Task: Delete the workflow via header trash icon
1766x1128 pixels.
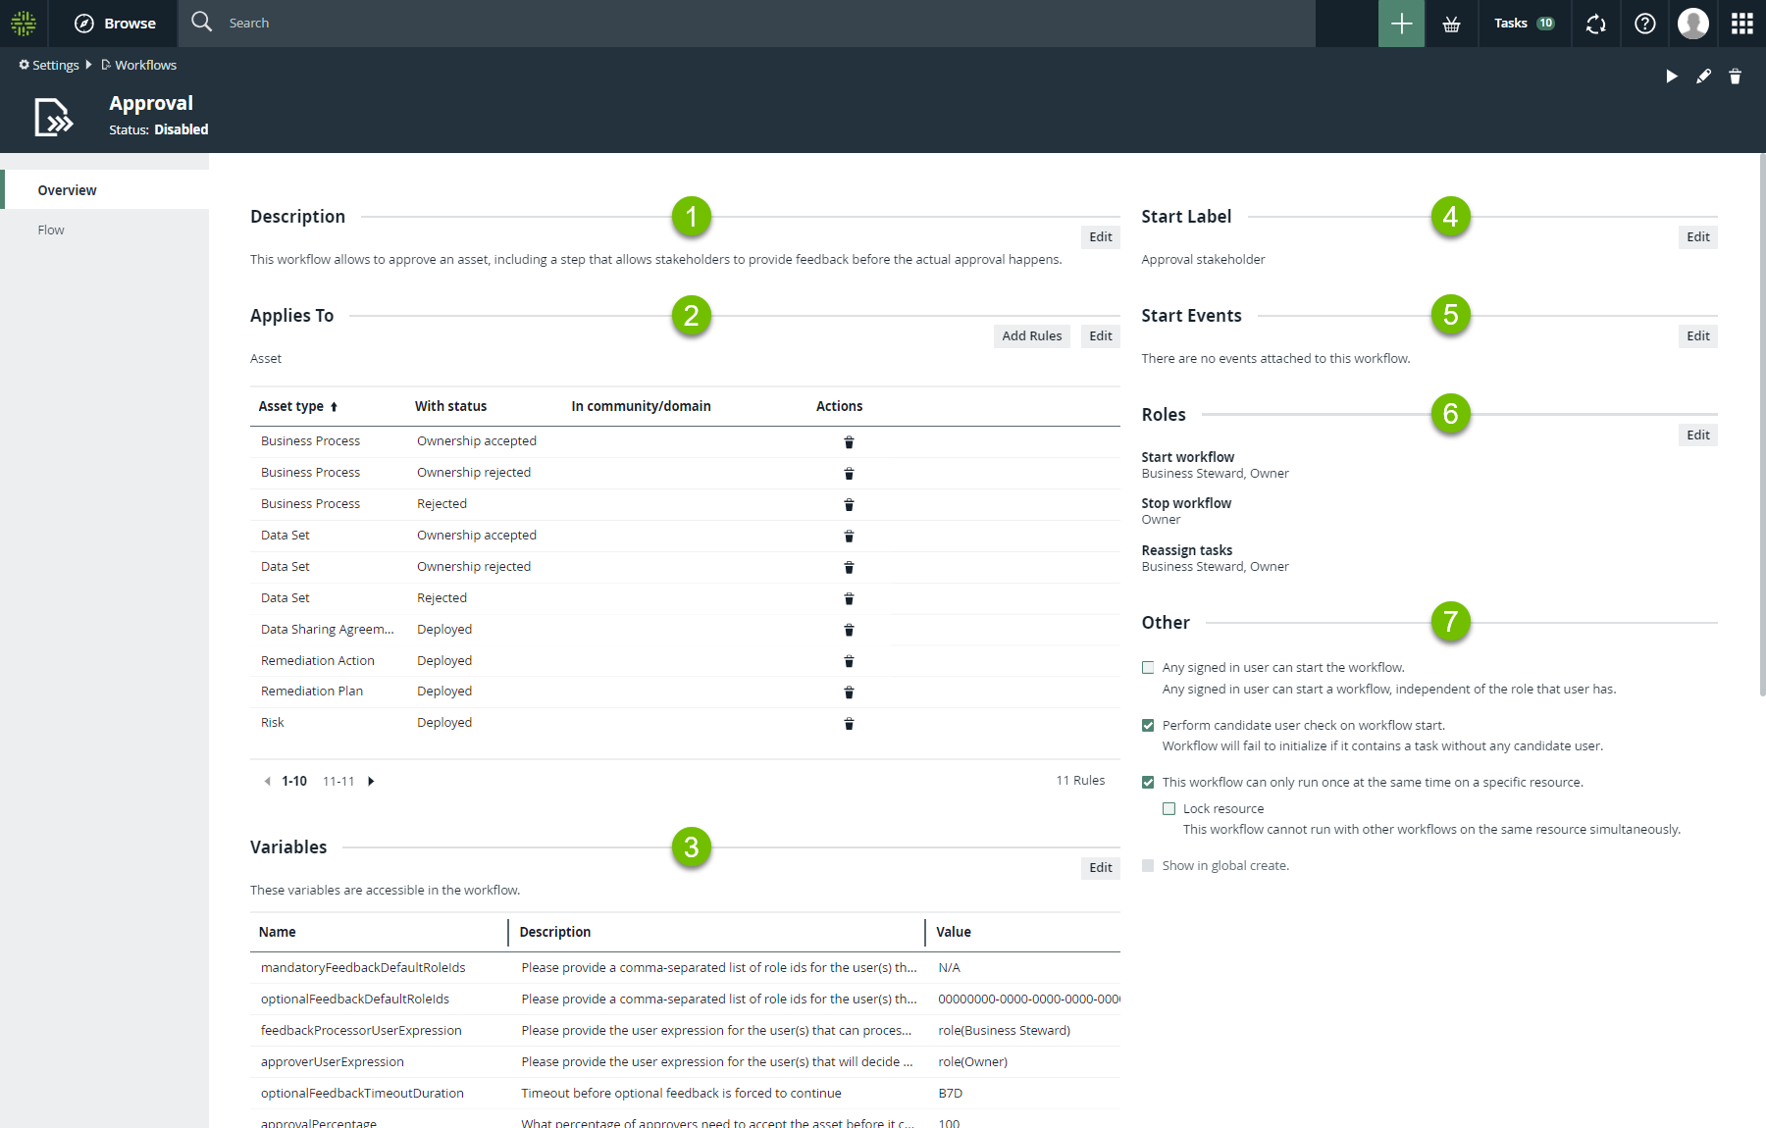Action: pos(1735,77)
